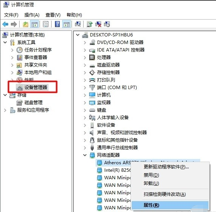This screenshot has width=216, height=212.
Task: Collapse the 存储 tree node
Action: (5, 95)
